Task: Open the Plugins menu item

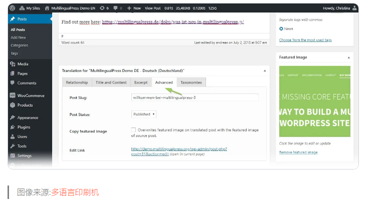Action: (24, 127)
